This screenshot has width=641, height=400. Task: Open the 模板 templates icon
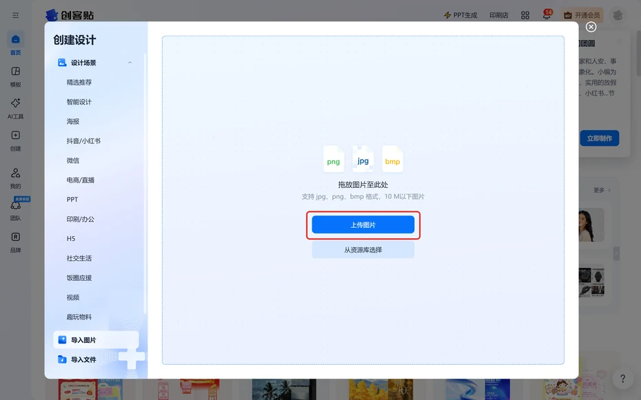click(x=16, y=71)
